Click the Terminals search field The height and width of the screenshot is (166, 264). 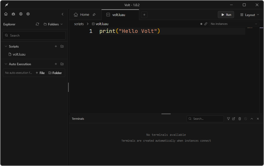205,119
